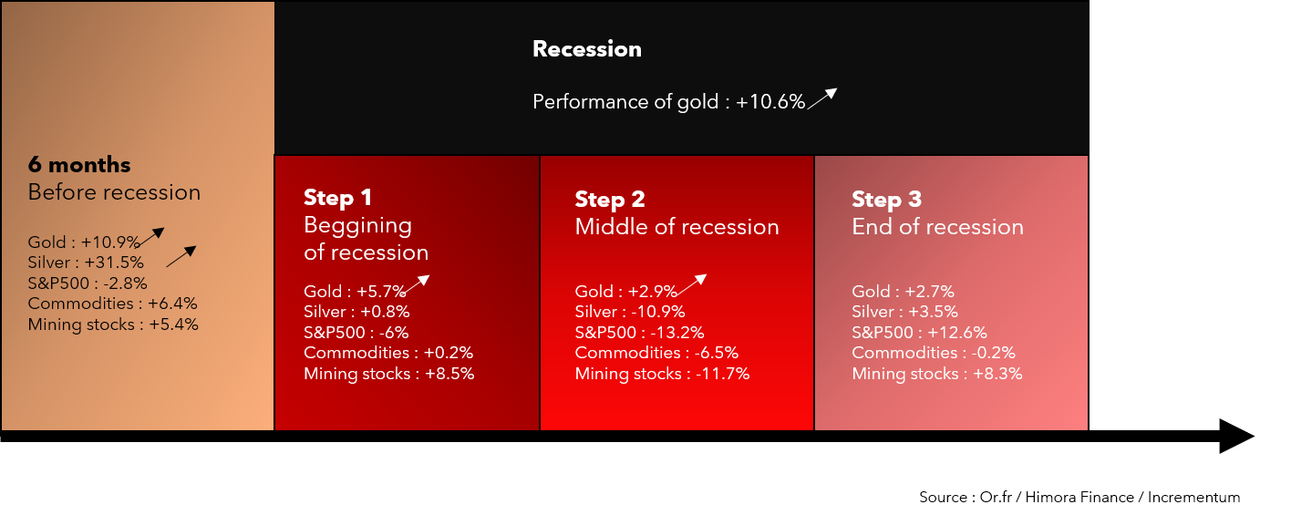Viewport: 1291px width, 515px height.
Task: Click the white Recession heading
Action: click(587, 49)
